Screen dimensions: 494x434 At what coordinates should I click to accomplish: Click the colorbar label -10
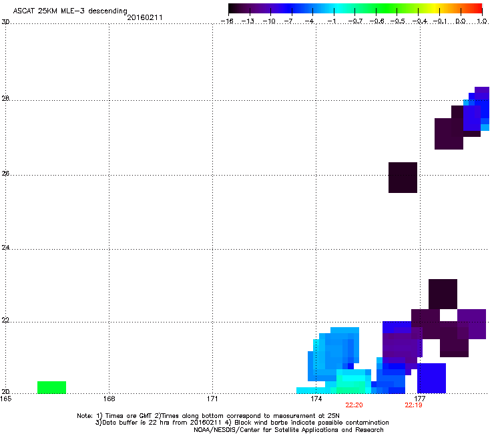(x=269, y=21)
